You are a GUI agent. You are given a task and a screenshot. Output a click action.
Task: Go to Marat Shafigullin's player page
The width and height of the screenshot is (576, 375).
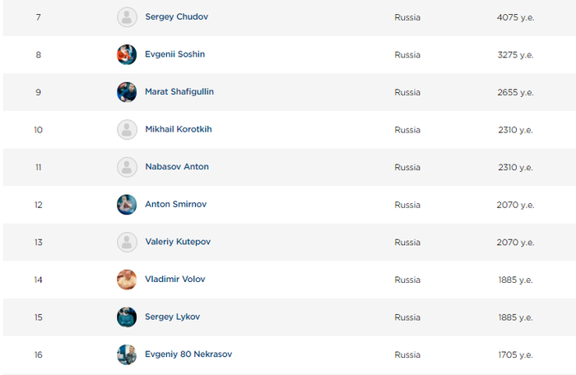coord(179,92)
